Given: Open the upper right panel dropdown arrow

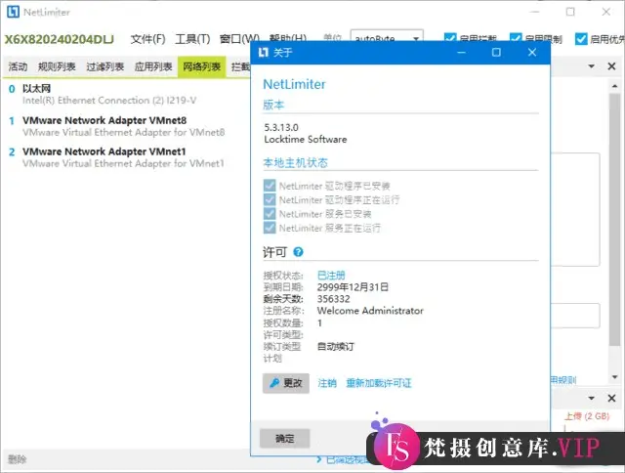Looking at the screenshot, I should (592, 66).
